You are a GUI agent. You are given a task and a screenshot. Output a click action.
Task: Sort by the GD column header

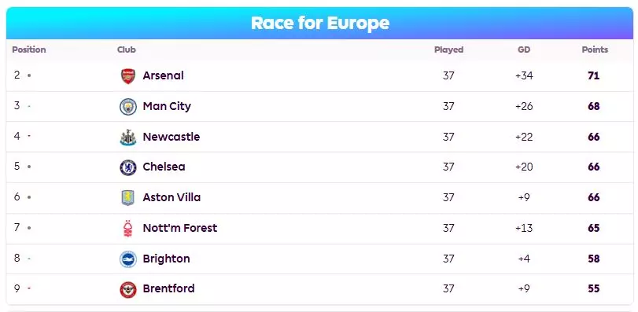(524, 50)
